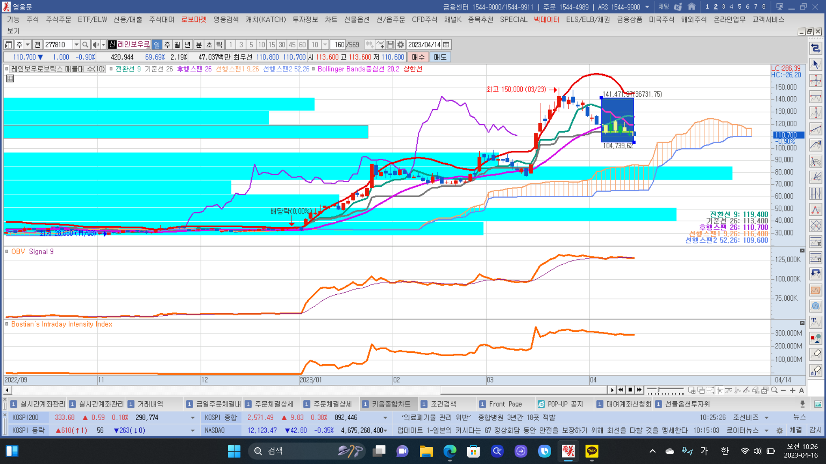Viewport: 826px width, 464px height.
Task: Click the plus zoom-in chart icon
Action: point(792,390)
